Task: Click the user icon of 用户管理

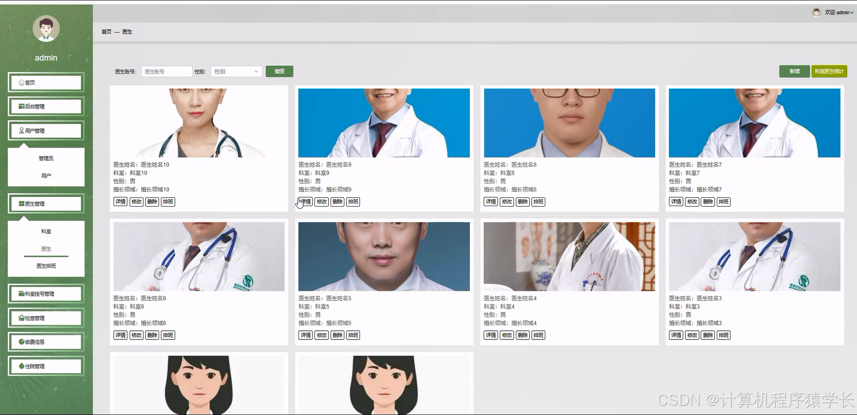Action: [x=22, y=131]
